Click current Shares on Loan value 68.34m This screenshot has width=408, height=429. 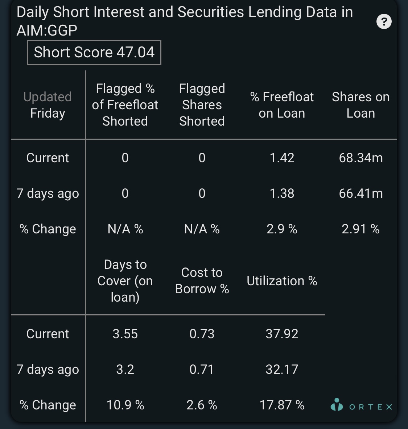click(x=361, y=158)
